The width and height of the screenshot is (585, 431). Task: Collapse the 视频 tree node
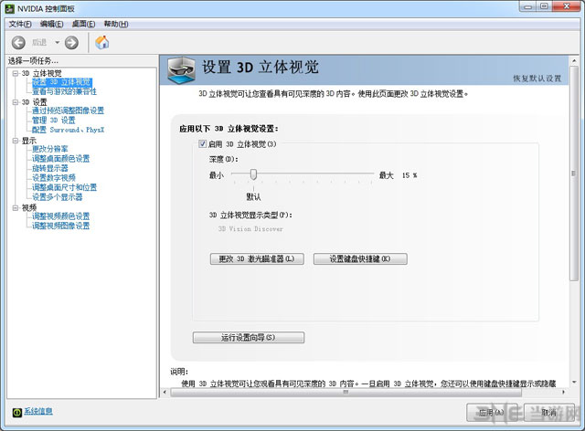coord(16,207)
